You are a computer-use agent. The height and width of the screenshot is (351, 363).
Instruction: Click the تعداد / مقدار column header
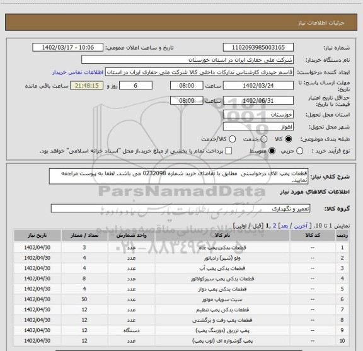coord(84,235)
